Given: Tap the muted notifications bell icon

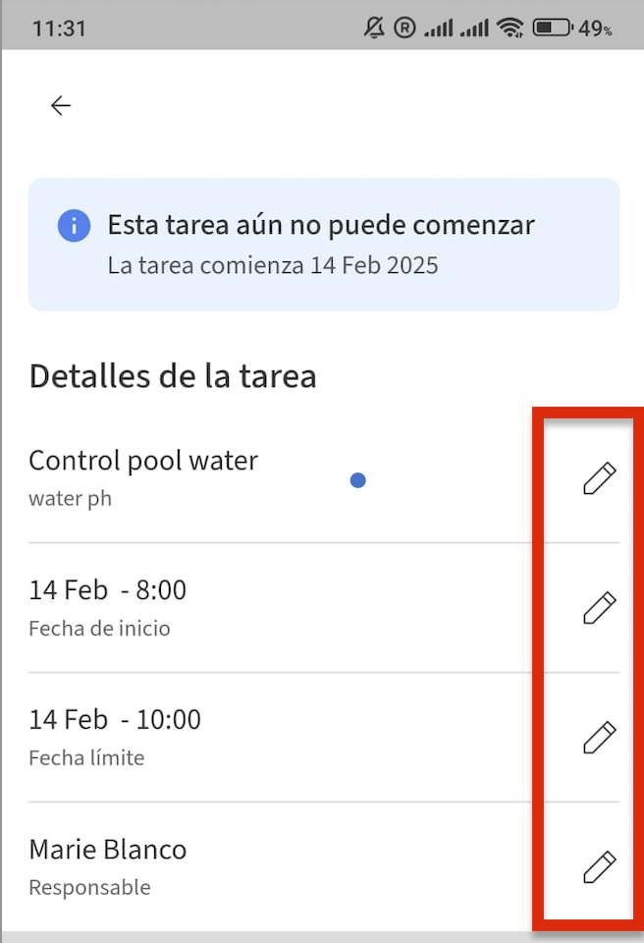Looking at the screenshot, I should (x=374, y=28).
